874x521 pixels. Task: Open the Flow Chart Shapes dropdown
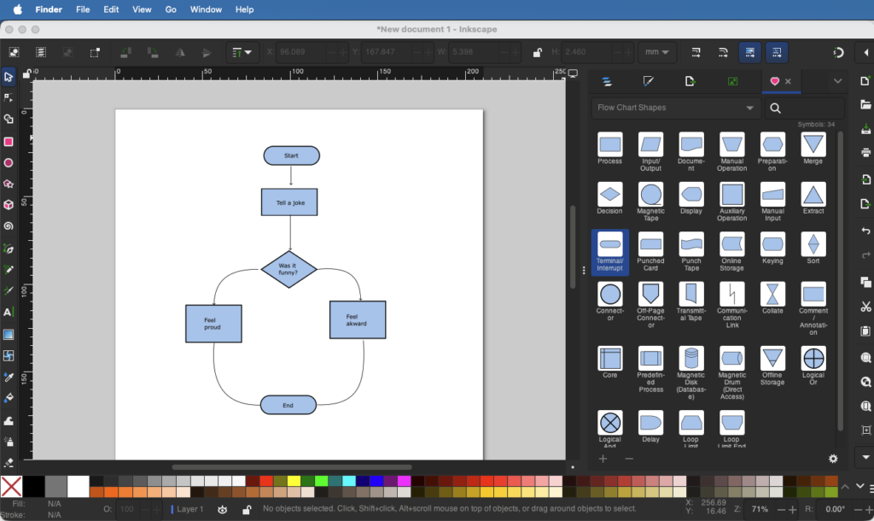click(674, 108)
